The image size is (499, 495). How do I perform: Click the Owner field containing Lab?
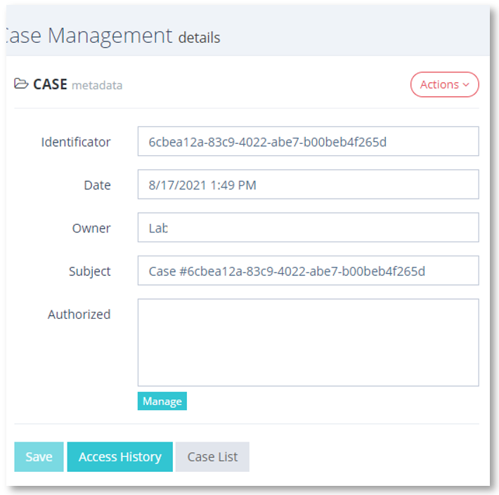click(x=308, y=227)
